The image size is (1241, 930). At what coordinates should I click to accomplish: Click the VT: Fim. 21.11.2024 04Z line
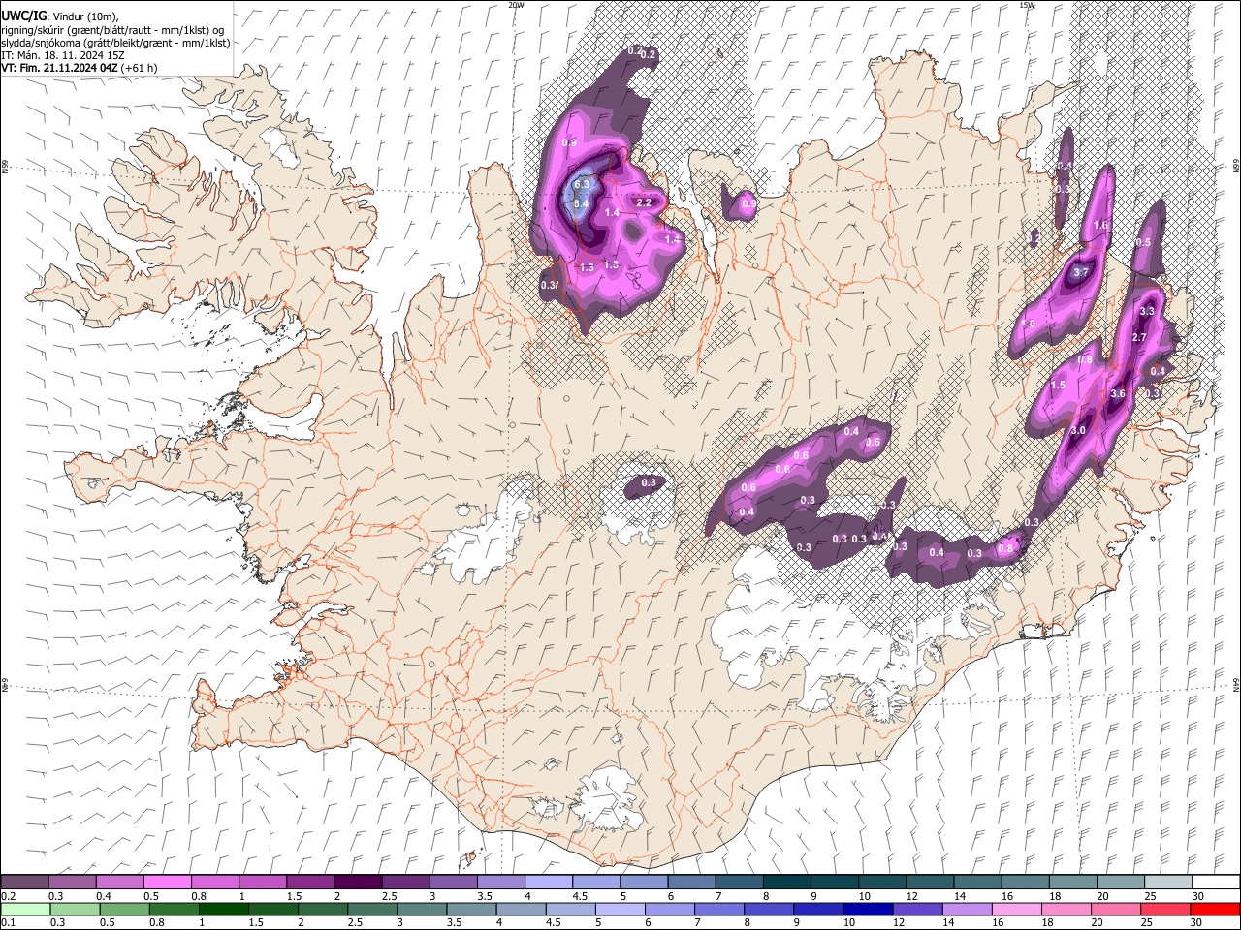80,68
